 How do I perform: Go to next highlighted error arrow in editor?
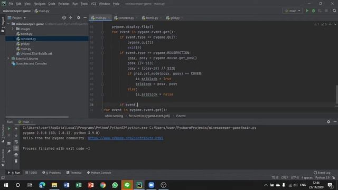[335, 24]
